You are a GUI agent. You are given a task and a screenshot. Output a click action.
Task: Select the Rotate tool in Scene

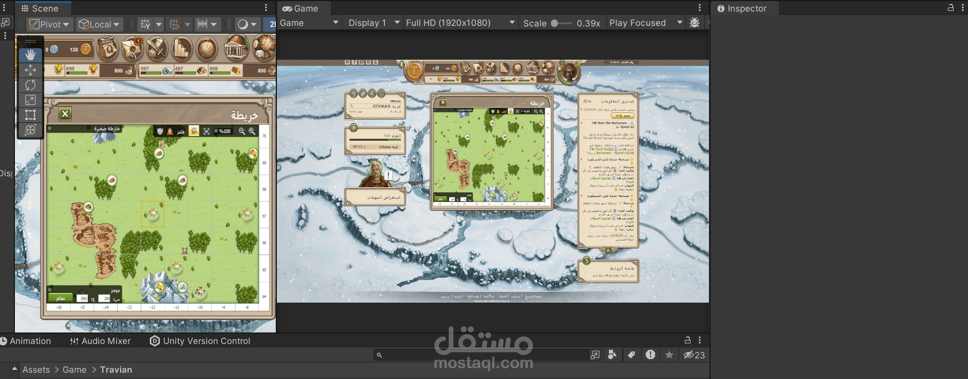pyautogui.click(x=30, y=85)
